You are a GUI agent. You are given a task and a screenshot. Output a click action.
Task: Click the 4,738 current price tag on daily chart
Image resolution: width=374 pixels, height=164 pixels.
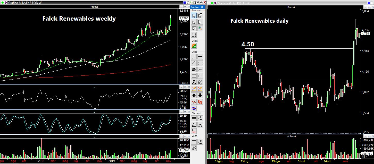pyautogui.click(x=365, y=33)
